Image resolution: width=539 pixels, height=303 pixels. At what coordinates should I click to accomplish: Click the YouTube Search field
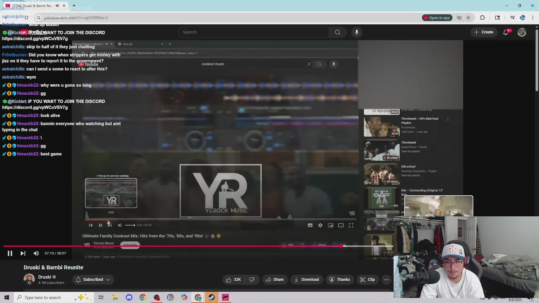[x=253, y=32]
